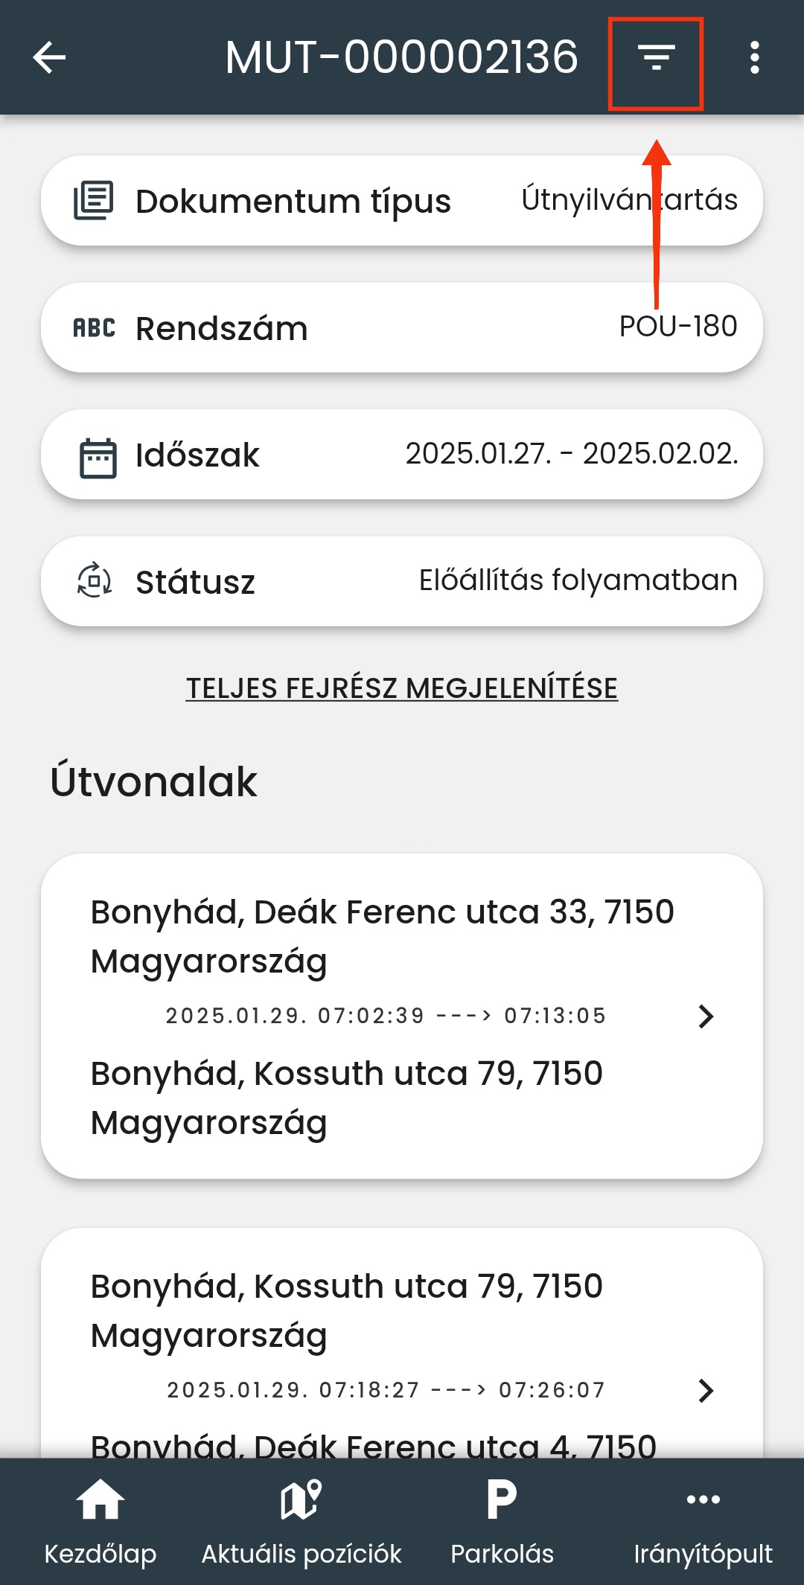The height and width of the screenshot is (1585, 804).
Task: Open the three-dot overflow menu
Action: pos(754,57)
